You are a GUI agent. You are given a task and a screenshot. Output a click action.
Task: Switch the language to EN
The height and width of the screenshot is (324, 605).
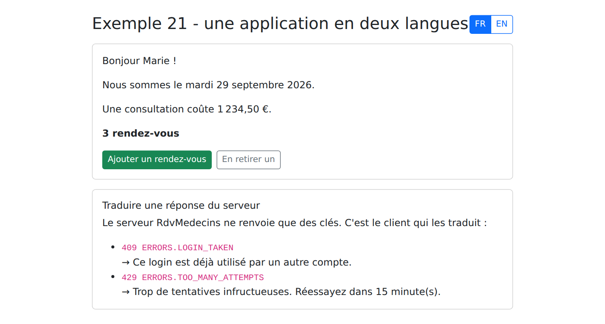(502, 24)
